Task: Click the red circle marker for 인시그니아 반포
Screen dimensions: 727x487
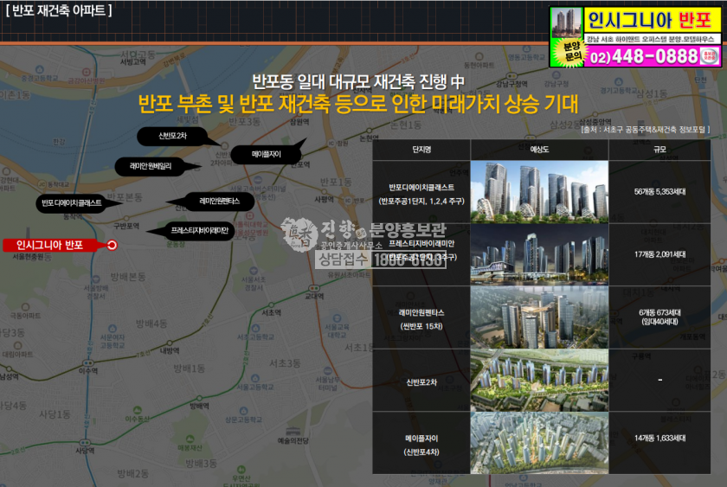Action: click(112, 246)
